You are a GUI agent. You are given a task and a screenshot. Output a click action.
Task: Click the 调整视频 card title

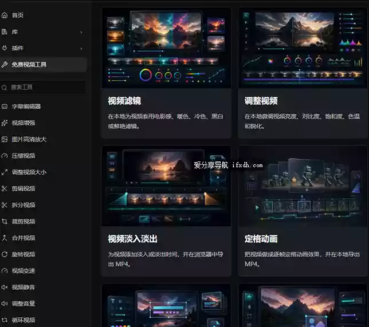pyautogui.click(x=261, y=101)
